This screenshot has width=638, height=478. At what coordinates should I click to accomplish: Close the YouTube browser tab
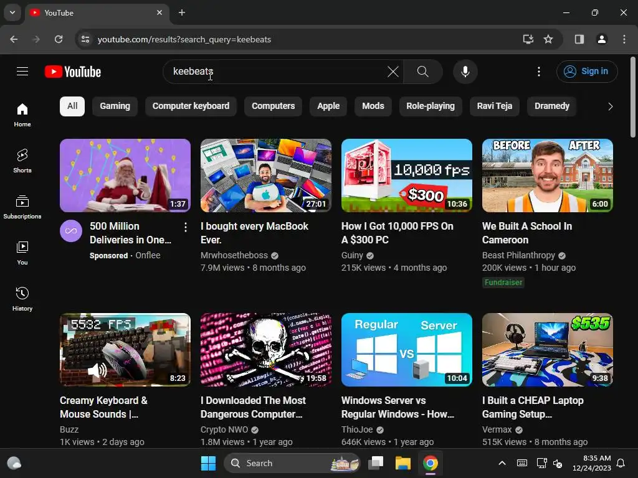click(x=159, y=12)
